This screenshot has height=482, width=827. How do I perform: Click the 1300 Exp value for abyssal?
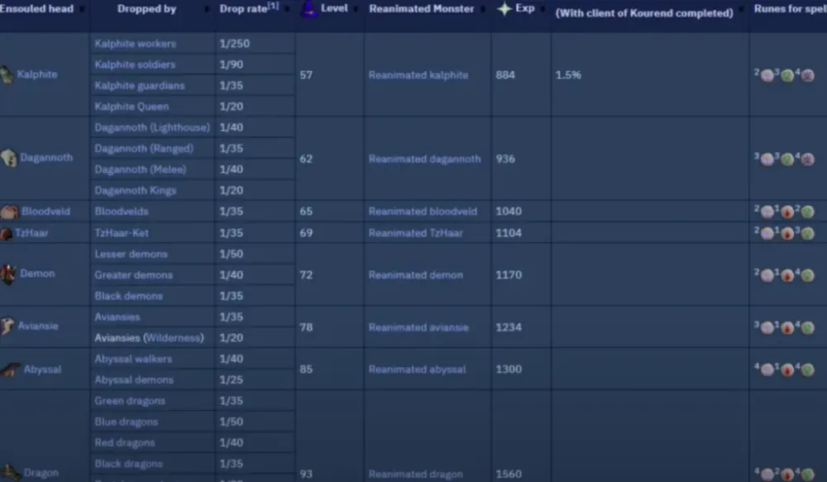click(509, 369)
